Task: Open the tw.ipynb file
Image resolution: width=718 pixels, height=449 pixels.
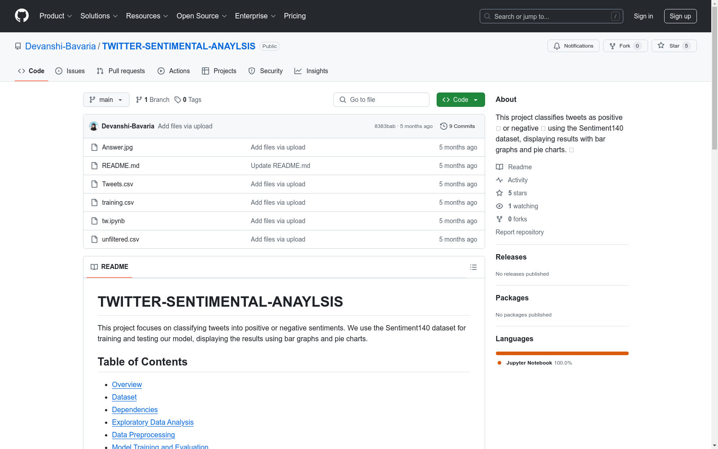Action: (x=114, y=221)
